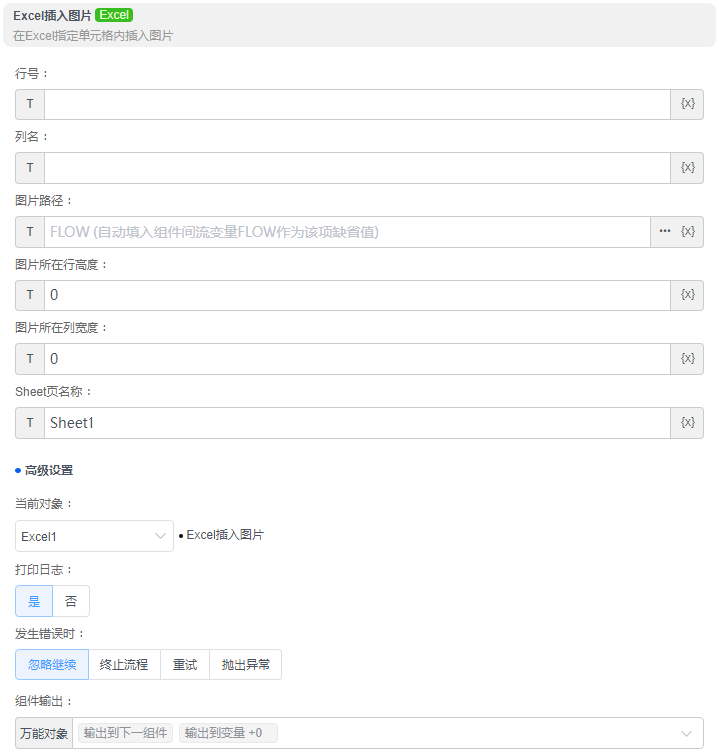Choose 抛出异常 on error

(x=246, y=664)
